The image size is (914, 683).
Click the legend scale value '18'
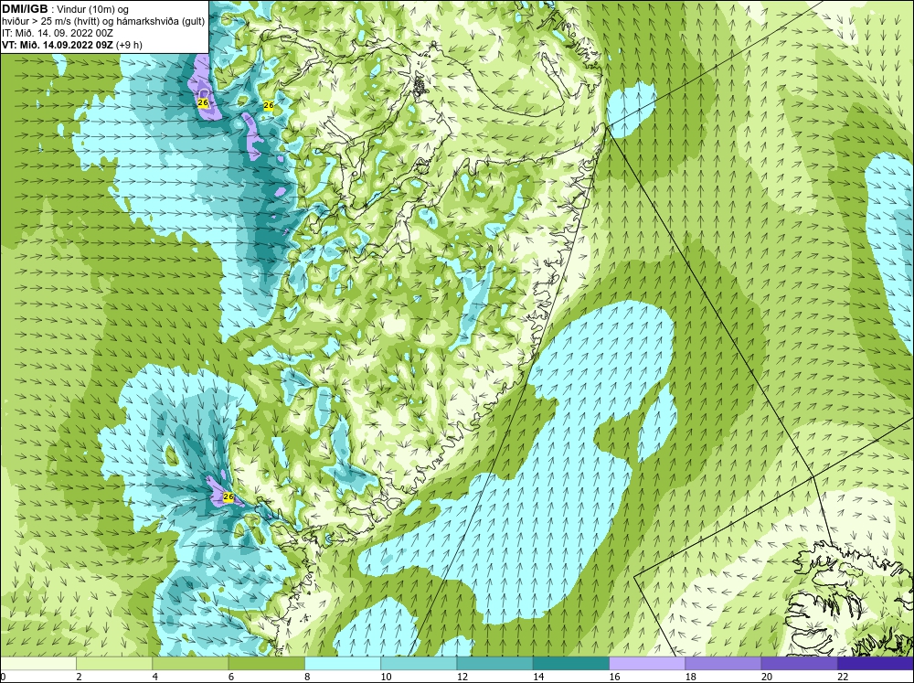click(690, 677)
